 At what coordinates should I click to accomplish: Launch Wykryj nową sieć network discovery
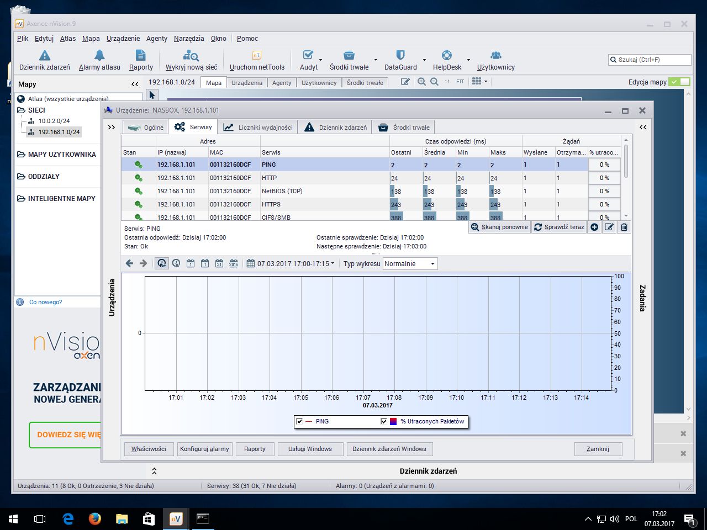click(191, 60)
